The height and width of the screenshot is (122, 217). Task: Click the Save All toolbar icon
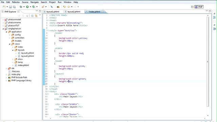(x=14, y=7)
